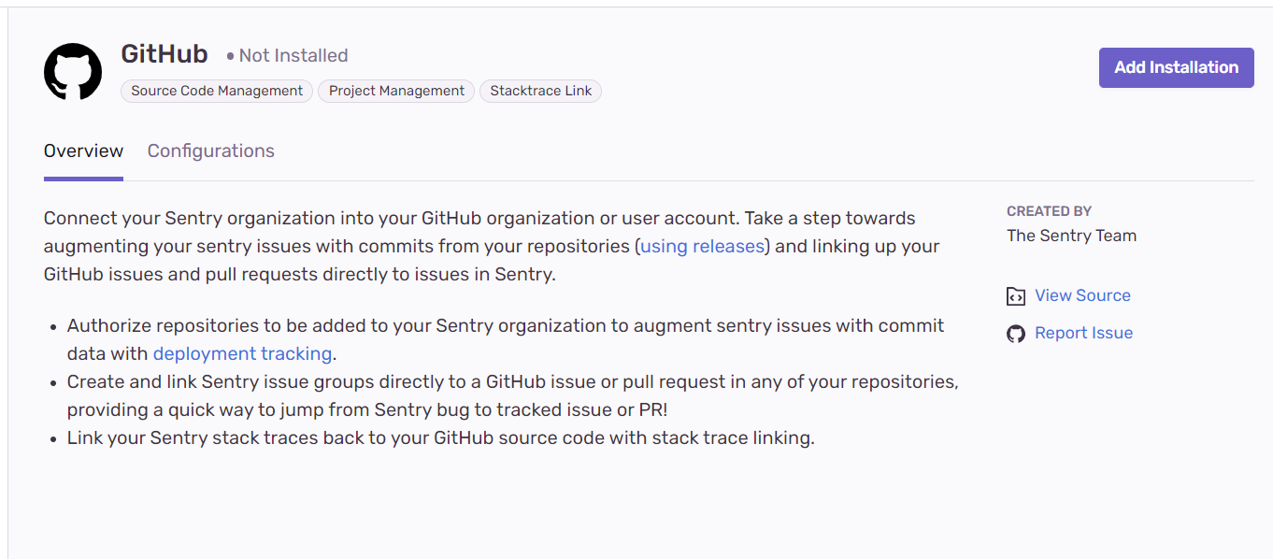Image resolution: width=1273 pixels, height=559 pixels.
Task: Click "The Sentry Team" under Created By
Action: [1071, 236]
